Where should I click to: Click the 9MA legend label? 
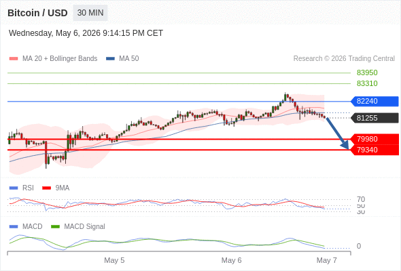coord(63,188)
